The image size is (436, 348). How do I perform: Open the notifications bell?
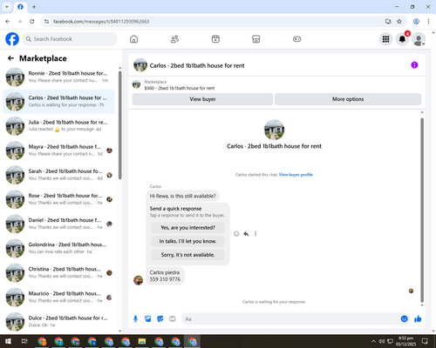click(x=402, y=39)
